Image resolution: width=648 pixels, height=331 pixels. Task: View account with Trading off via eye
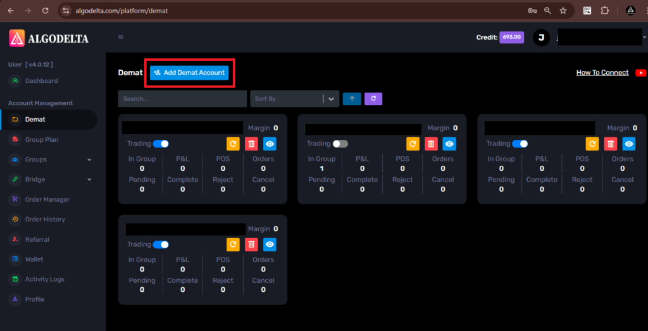(450, 144)
